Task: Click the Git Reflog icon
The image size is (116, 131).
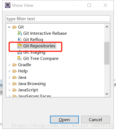Action: tap(19, 39)
